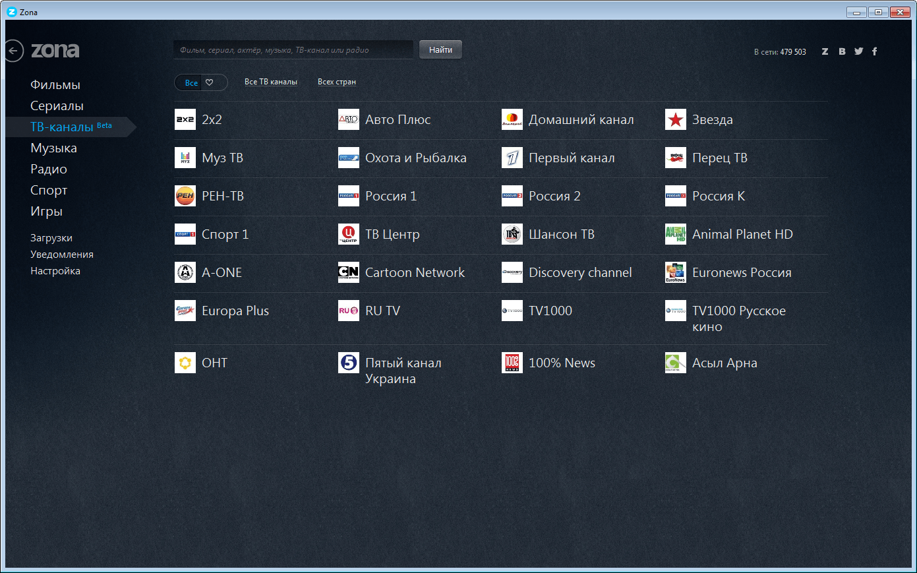Open the Спорт 1 logo
This screenshot has width=917, height=573.
pos(185,234)
